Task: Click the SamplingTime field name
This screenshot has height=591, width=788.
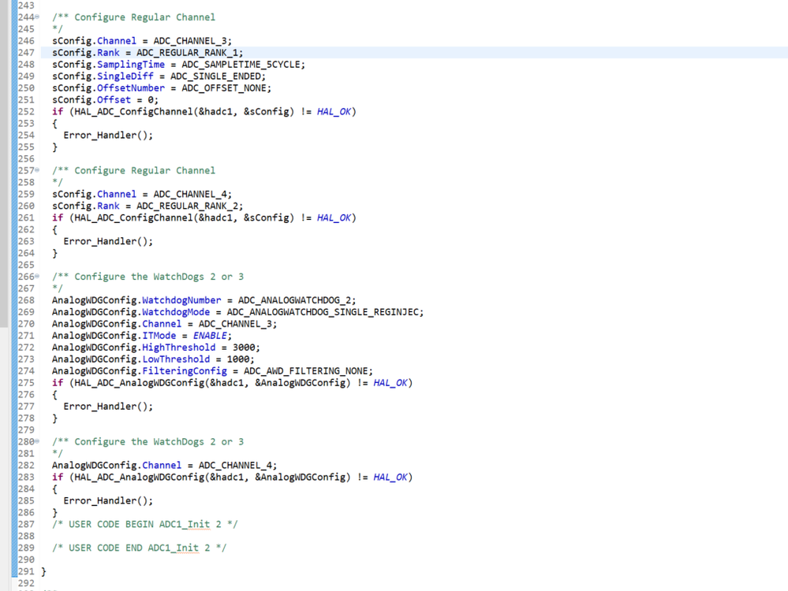Action: 131,65
